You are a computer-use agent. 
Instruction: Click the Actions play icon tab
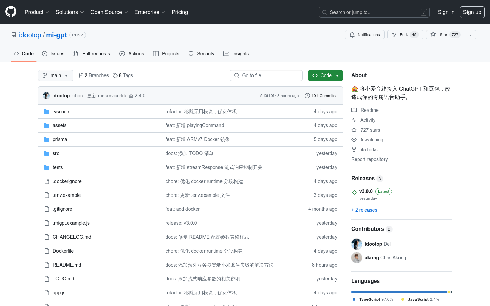tap(132, 54)
